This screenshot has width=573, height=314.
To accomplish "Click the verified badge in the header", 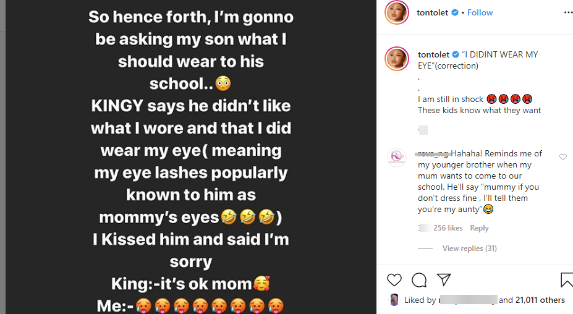I will [x=455, y=12].
